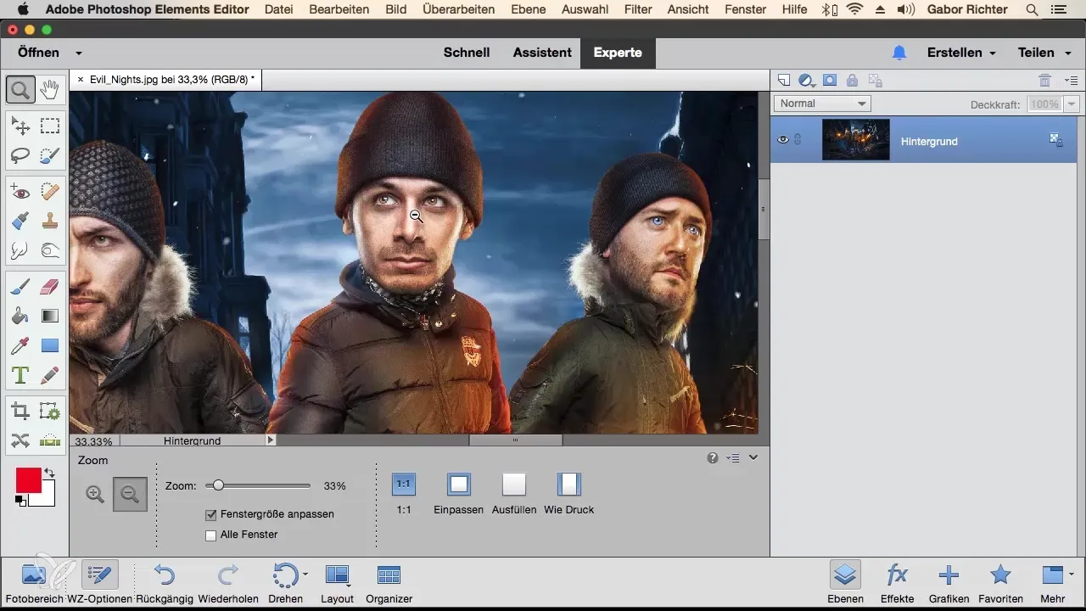Select the Lasso tool
The height and width of the screenshot is (611, 1086).
(20, 155)
